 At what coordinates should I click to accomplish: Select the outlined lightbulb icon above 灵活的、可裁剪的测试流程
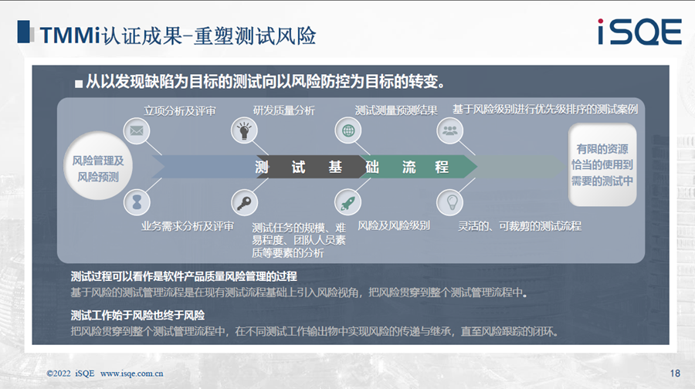449,202
